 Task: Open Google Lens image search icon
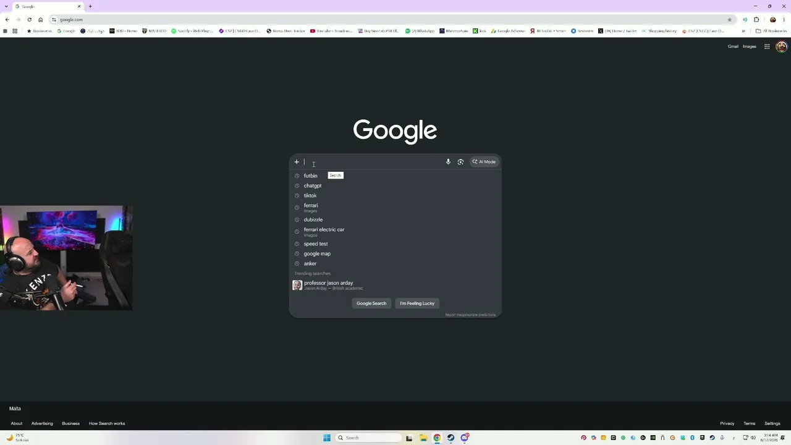(460, 162)
